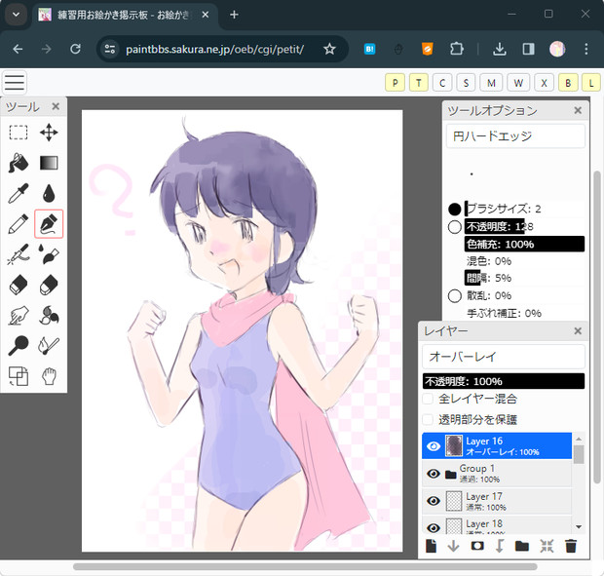Hide Layer 16 visibility eye
Screen dimensions: 604x576
point(434,446)
